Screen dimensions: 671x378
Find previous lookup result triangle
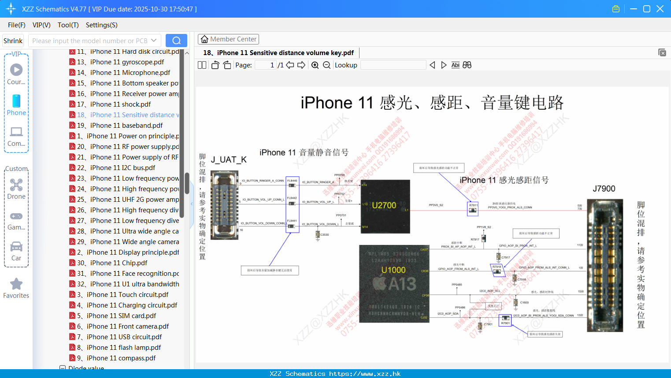432,65
